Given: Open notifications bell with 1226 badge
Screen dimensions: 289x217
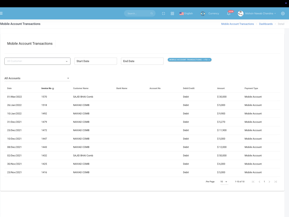Looking at the screenshot, I should tap(229, 13).
